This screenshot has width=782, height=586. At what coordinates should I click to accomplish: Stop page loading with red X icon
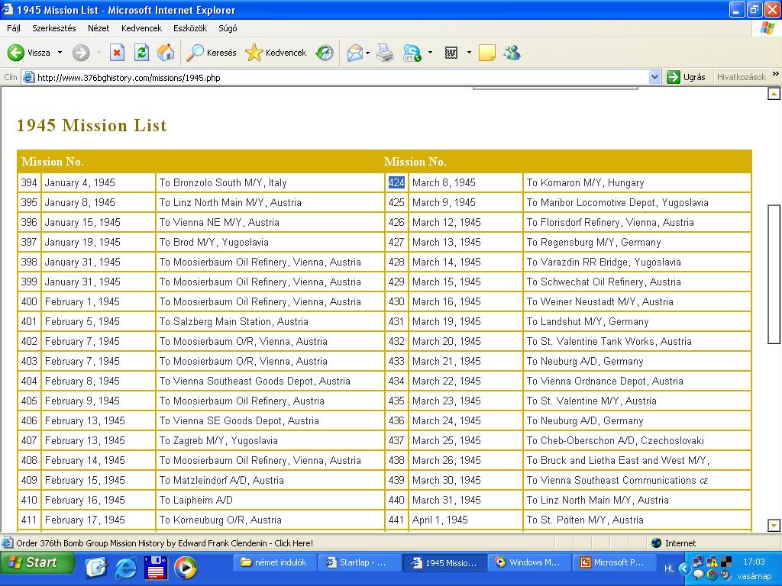(117, 53)
